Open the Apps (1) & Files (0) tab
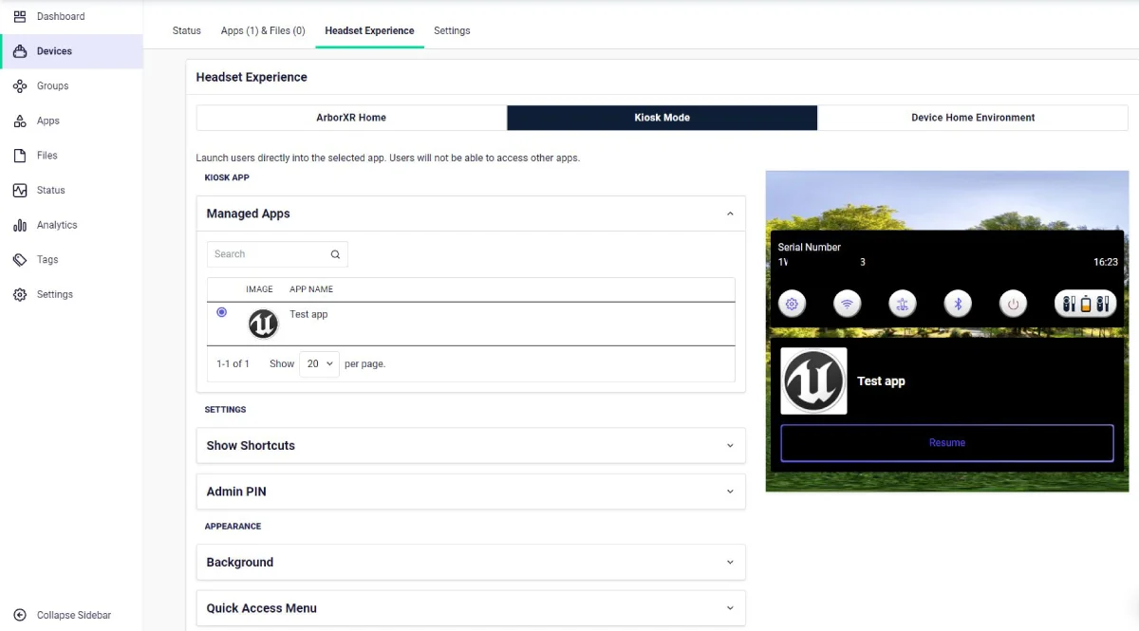The height and width of the screenshot is (631, 1139). point(263,30)
